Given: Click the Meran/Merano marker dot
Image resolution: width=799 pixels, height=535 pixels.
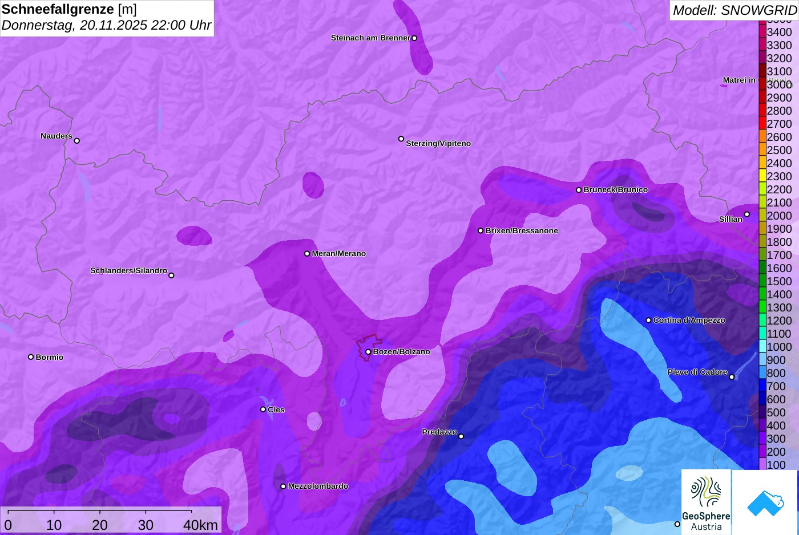Looking at the screenshot, I should point(307,254).
